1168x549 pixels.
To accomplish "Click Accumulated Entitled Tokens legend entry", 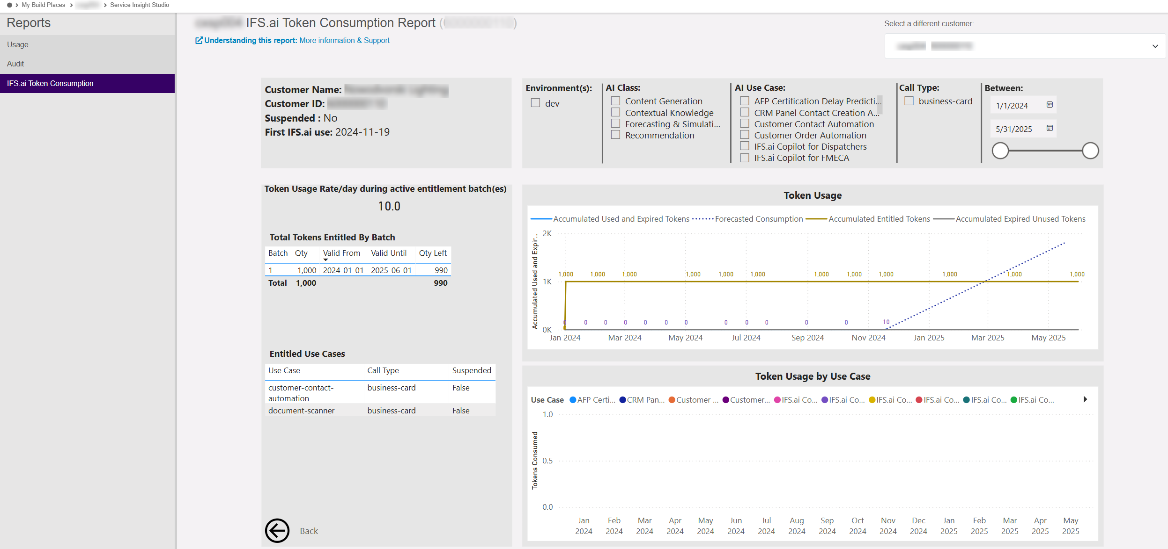I will tap(868, 219).
